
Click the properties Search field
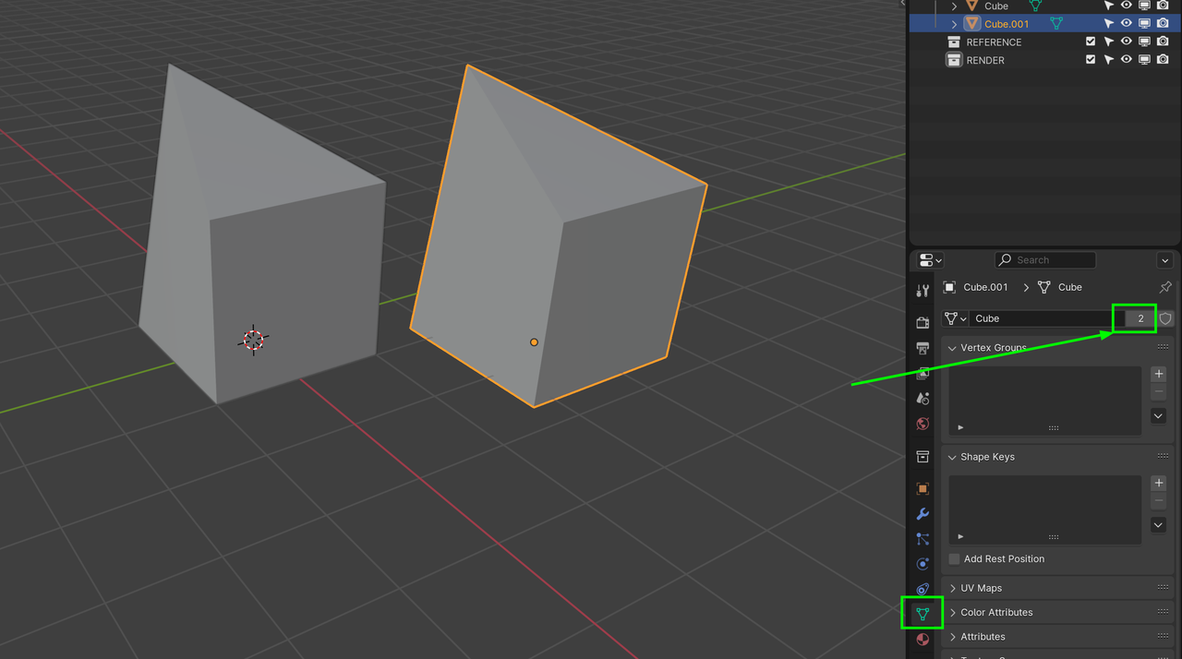[x=1045, y=260]
